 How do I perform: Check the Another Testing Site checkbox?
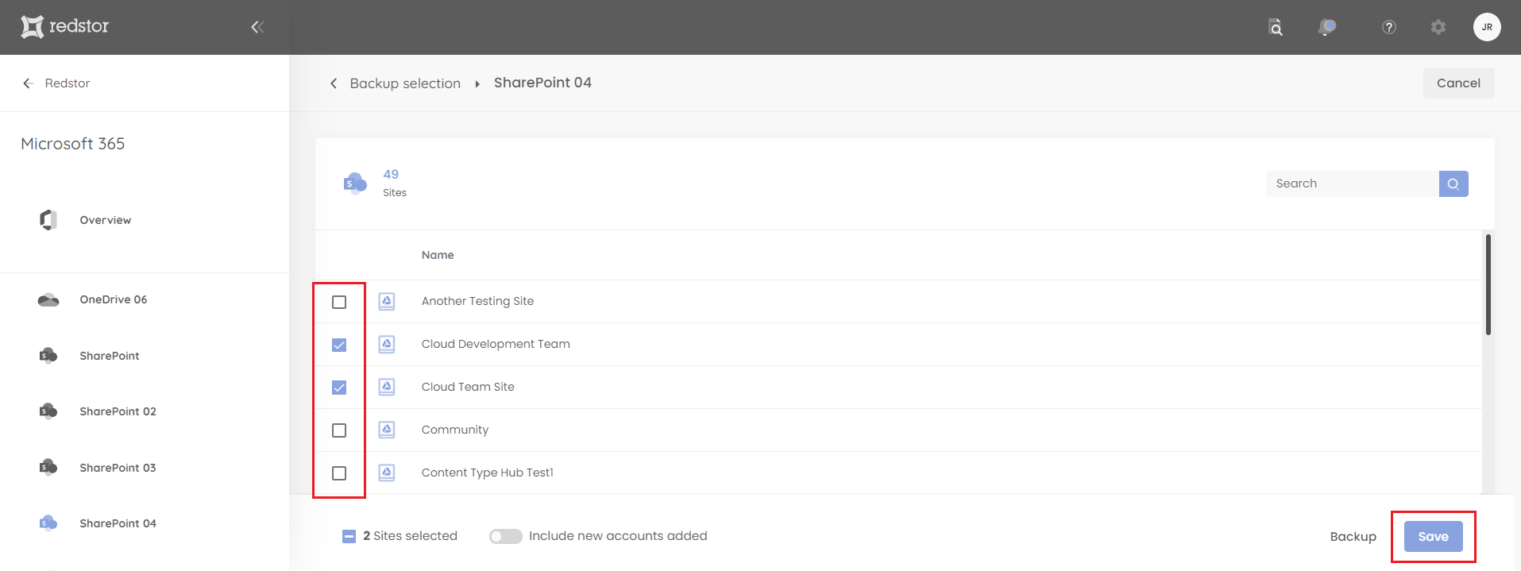pos(339,302)
